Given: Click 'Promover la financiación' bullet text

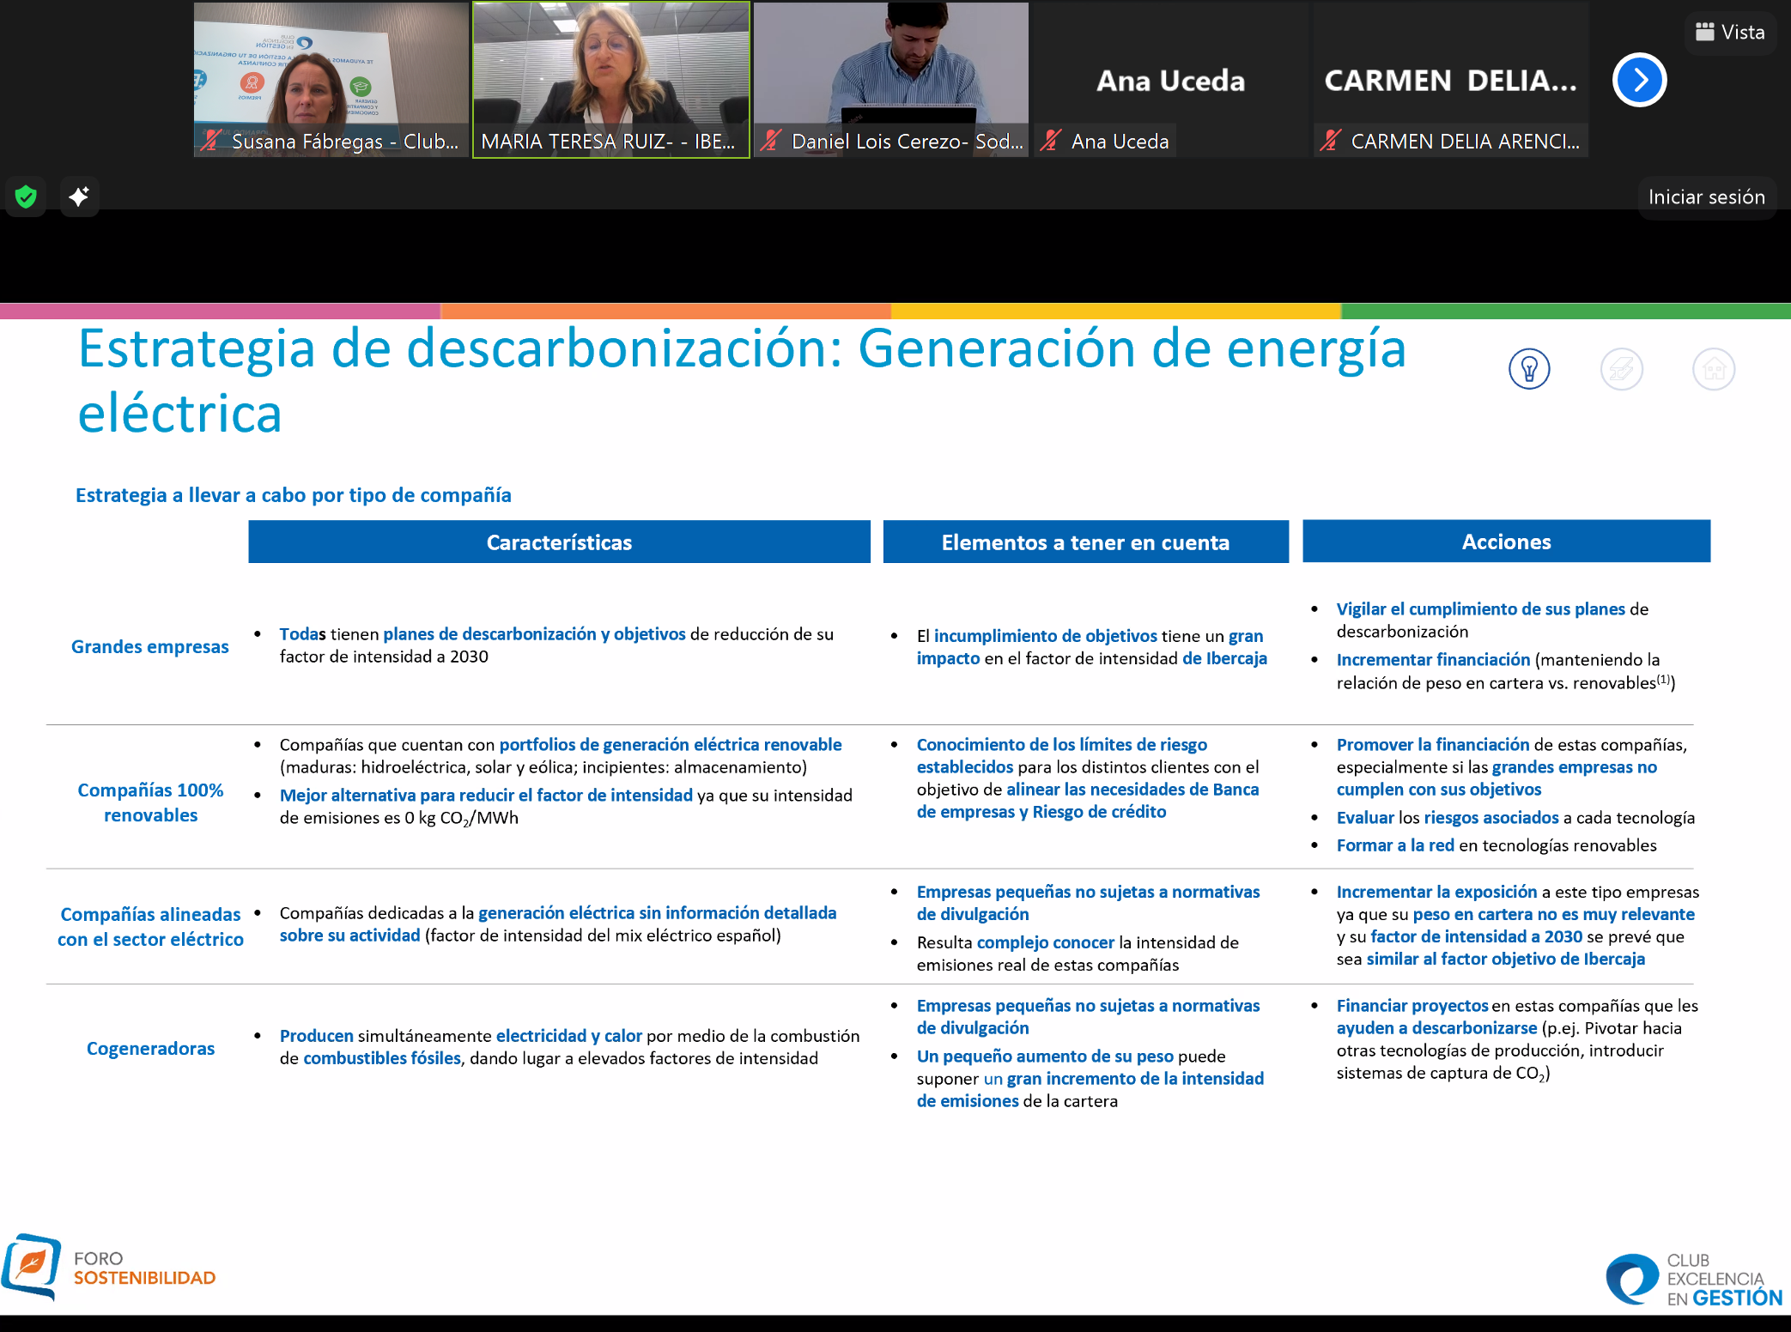Looking at the screenshot, I should click(1433, 745).
